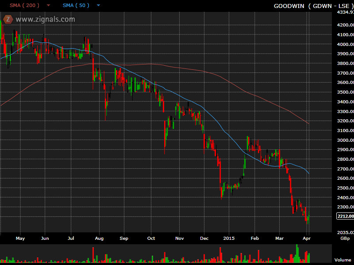This screenshot has width=354, height=265.
Task: Click the 4000.00 price axis label
Action: [345, 44]
